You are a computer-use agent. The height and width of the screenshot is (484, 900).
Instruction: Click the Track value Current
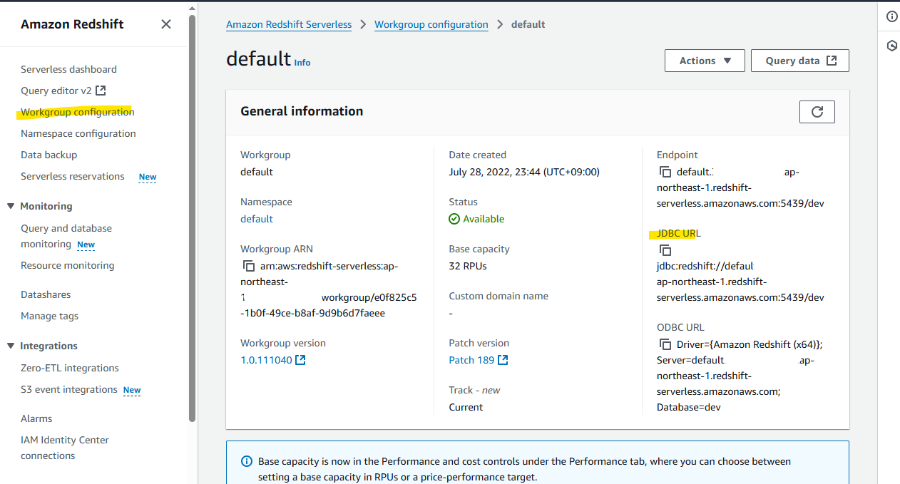click(466, 407)
